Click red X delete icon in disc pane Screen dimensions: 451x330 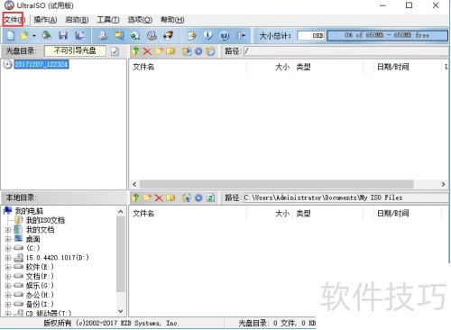click(x=147, y=51)
